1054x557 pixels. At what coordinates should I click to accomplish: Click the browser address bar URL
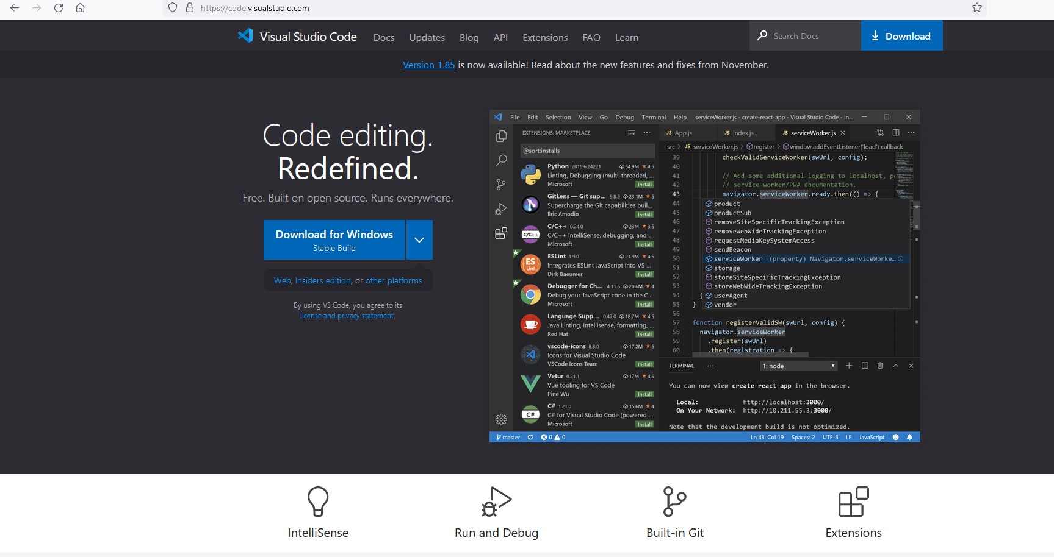coord(255,8)
